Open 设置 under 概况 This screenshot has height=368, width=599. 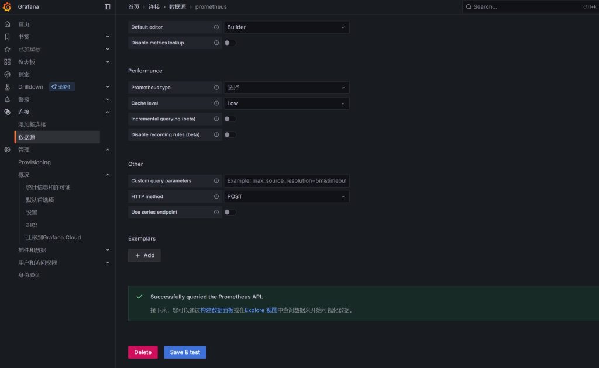[32, 213]
